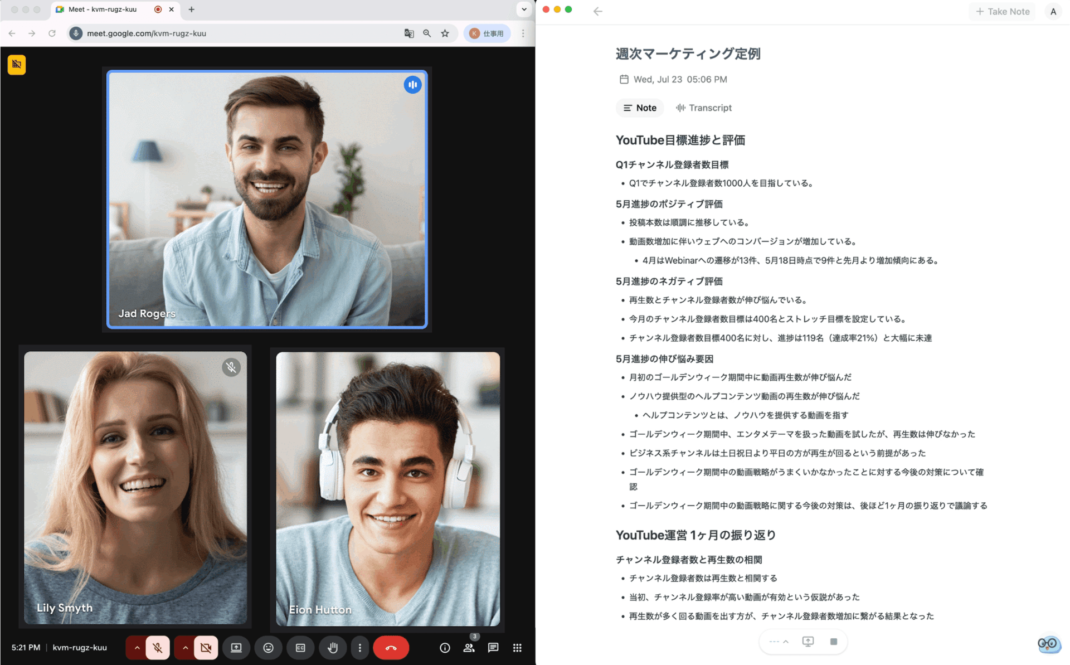Select Jad Rogers video tile

click(267, 199)
